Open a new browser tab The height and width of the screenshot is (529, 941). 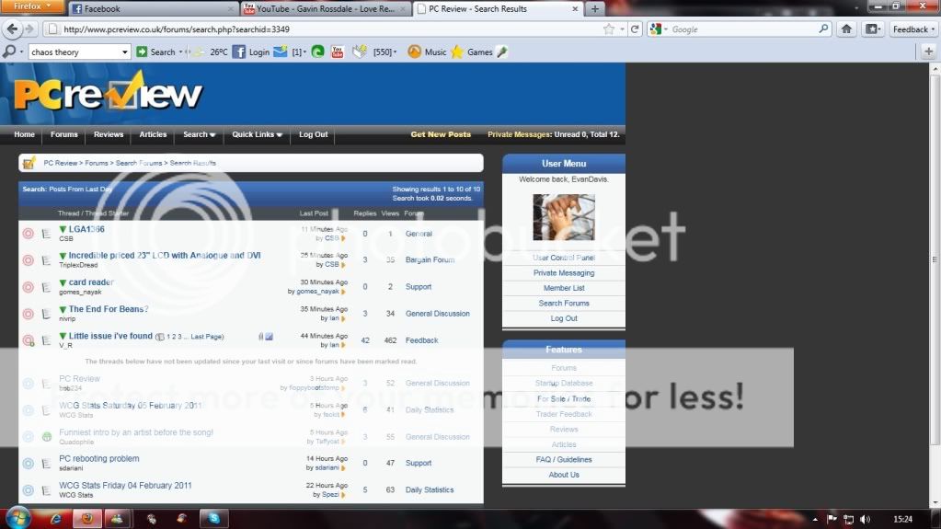pos(595,8)
